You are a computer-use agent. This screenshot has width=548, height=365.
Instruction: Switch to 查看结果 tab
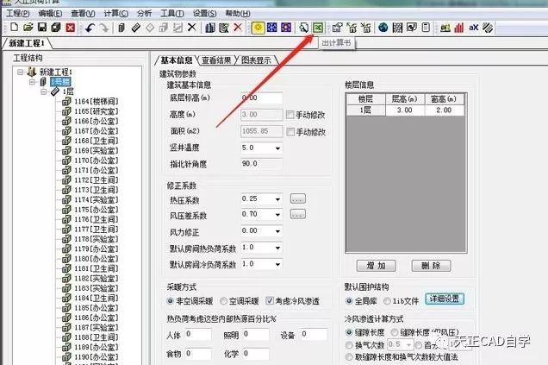point(216,60)
